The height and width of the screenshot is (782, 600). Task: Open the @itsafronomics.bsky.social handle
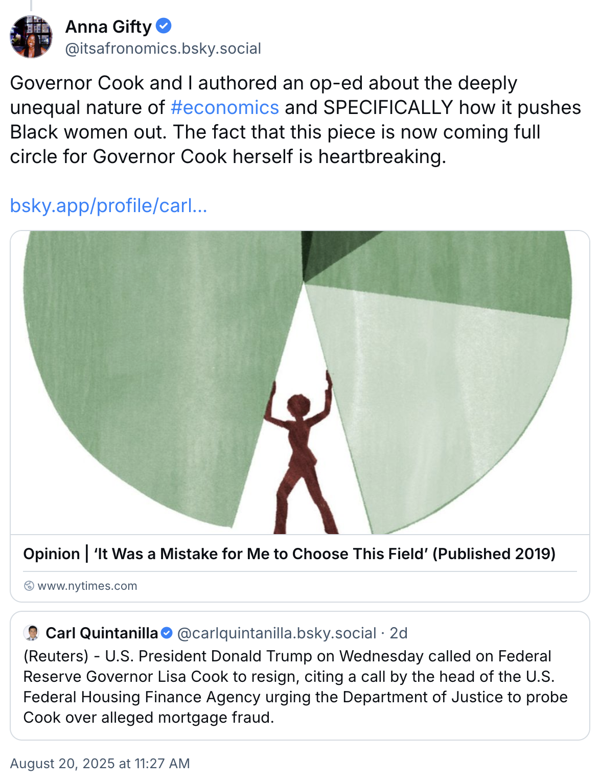[x=163, y=49]
